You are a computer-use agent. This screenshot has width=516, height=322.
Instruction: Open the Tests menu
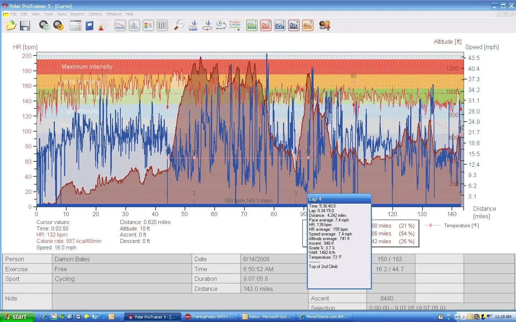62,14
